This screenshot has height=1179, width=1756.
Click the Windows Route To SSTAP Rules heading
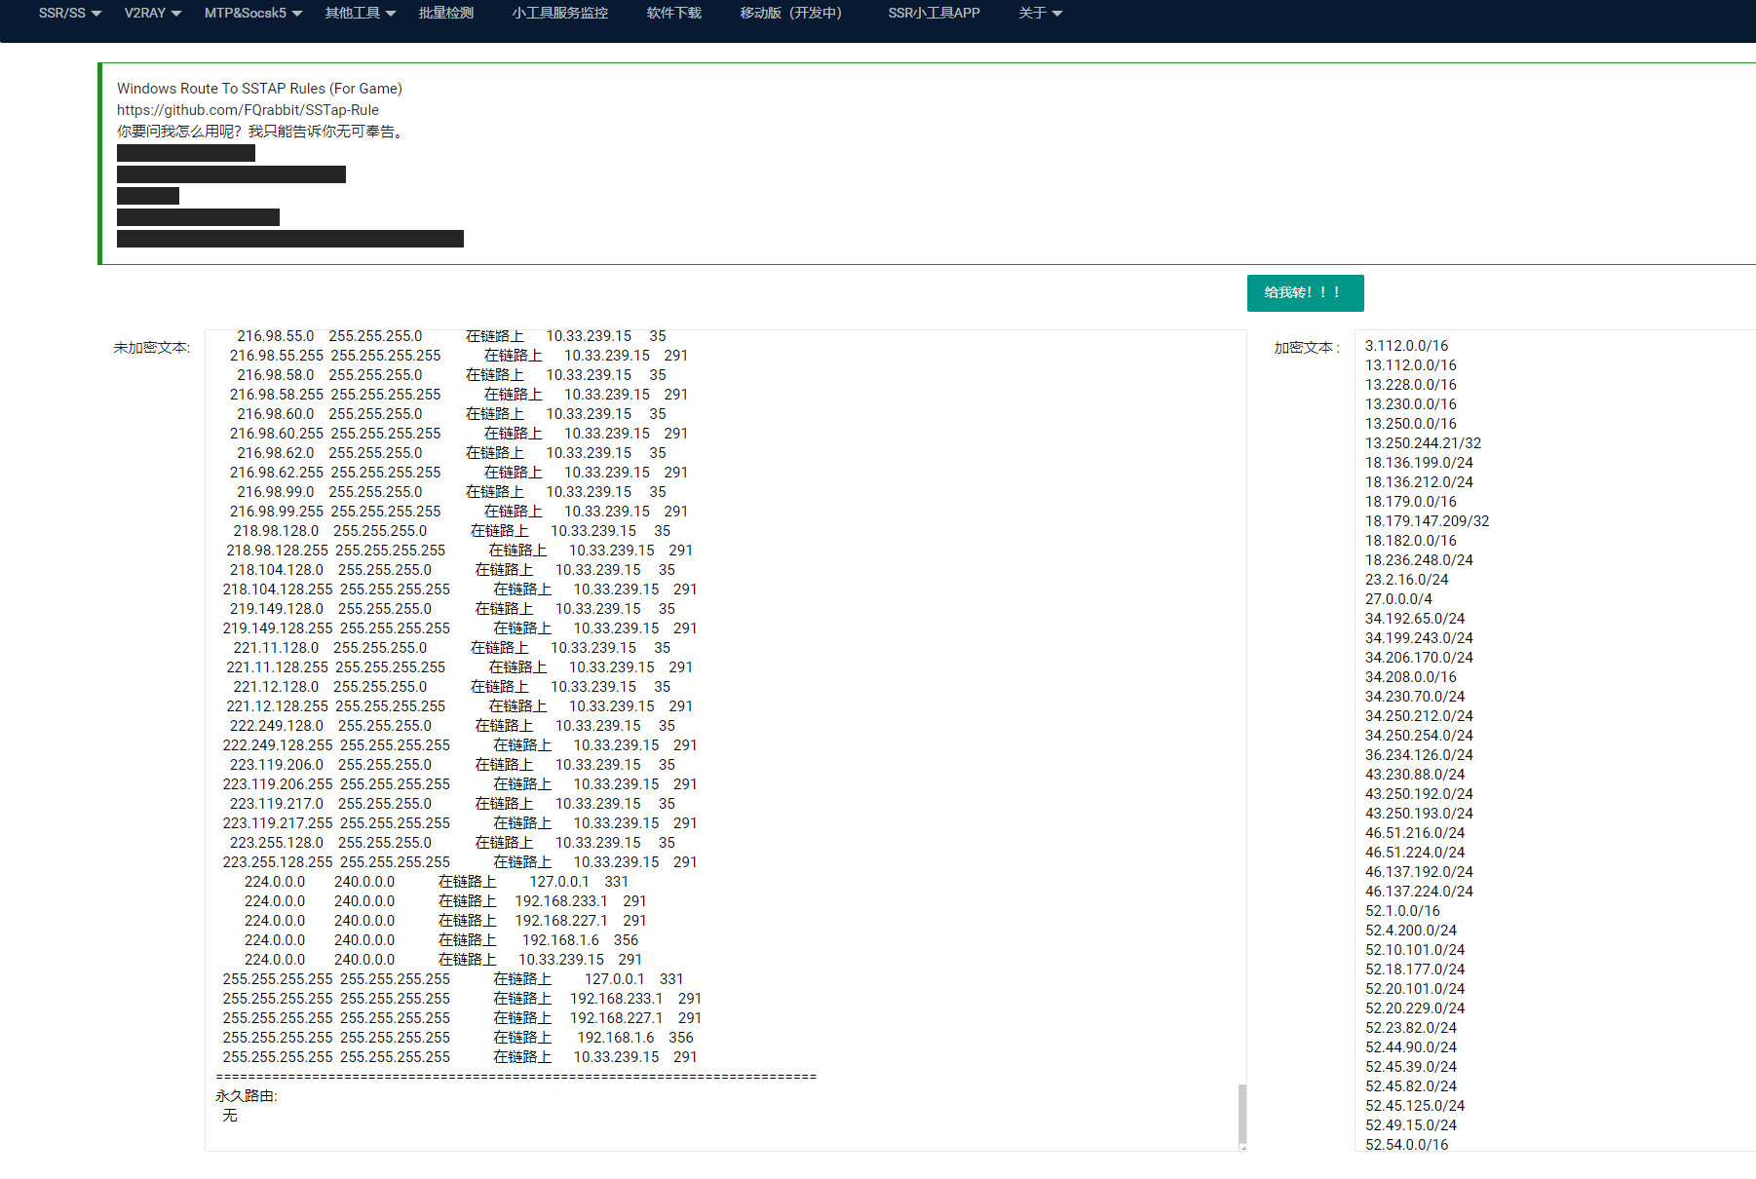[258, 88]
